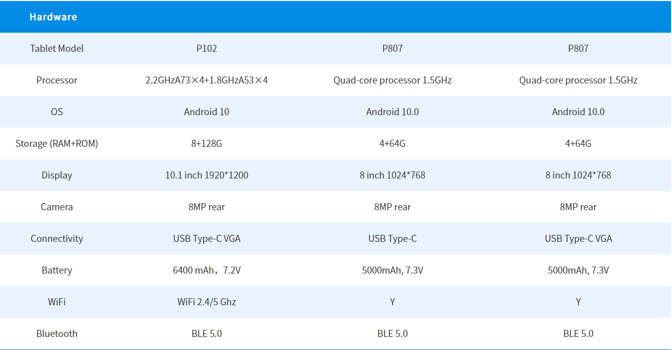
Task: Select the 'Tablet Model' row label
Action: (x=57, y=48)
